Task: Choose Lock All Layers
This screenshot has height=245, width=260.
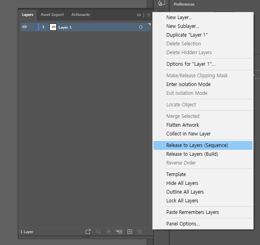Action: (x=203, y=201)
